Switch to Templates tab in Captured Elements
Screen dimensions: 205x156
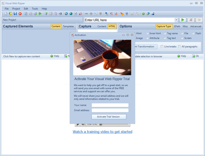[x=68, y=26]
